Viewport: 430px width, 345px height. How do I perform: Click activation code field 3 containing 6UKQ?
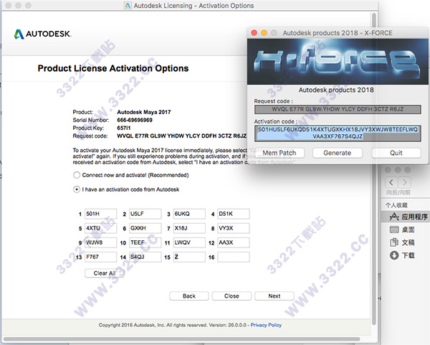[189, 214]
